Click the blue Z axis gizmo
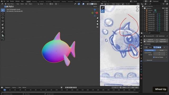This screenshot has width=169, height=95. tap(95, 9)
